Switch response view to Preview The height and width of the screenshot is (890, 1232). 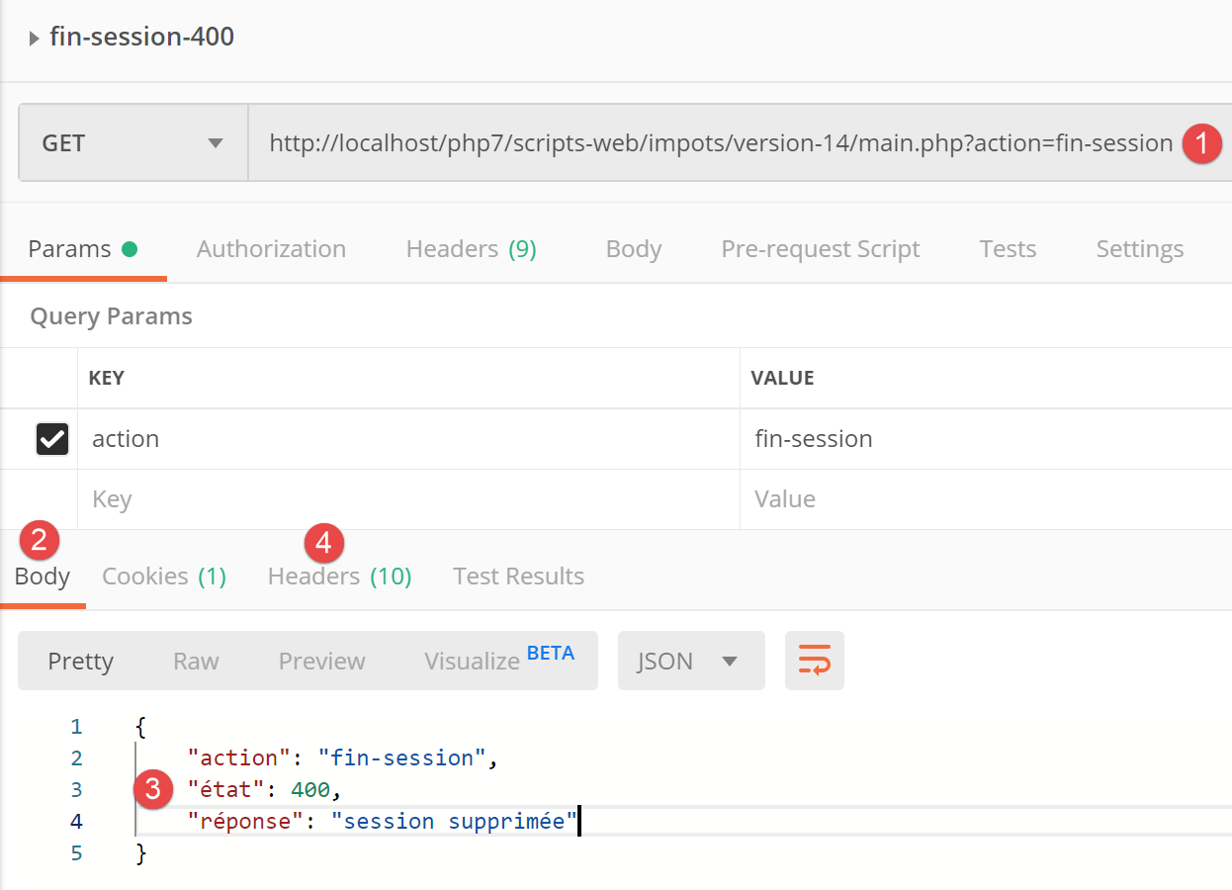click(321, 661)
